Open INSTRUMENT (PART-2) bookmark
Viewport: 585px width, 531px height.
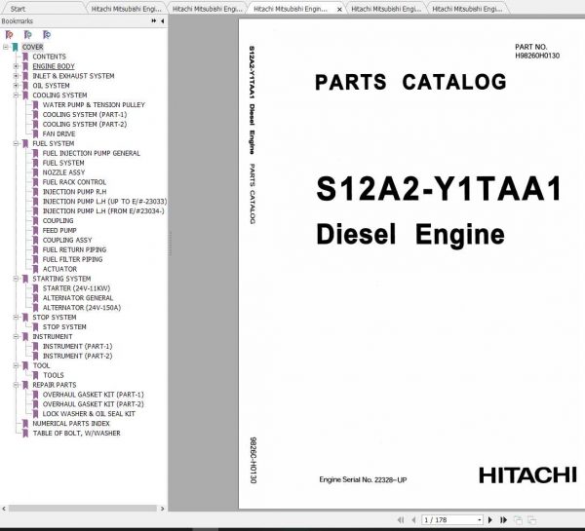point(77,357)
